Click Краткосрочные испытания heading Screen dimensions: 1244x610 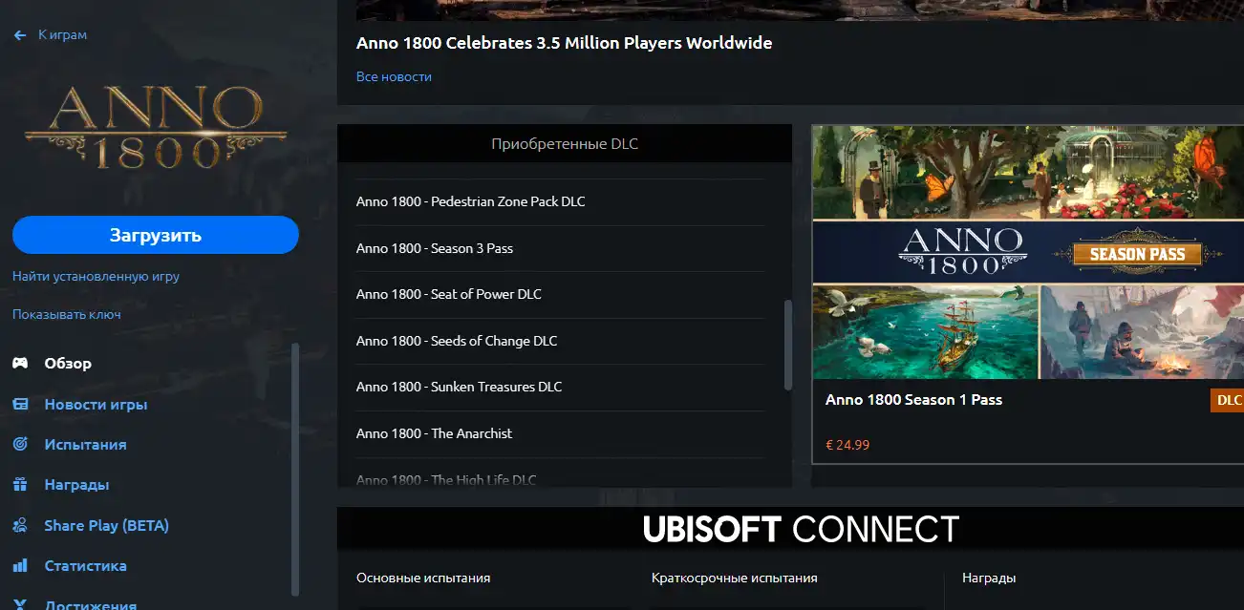click(735, 578)
